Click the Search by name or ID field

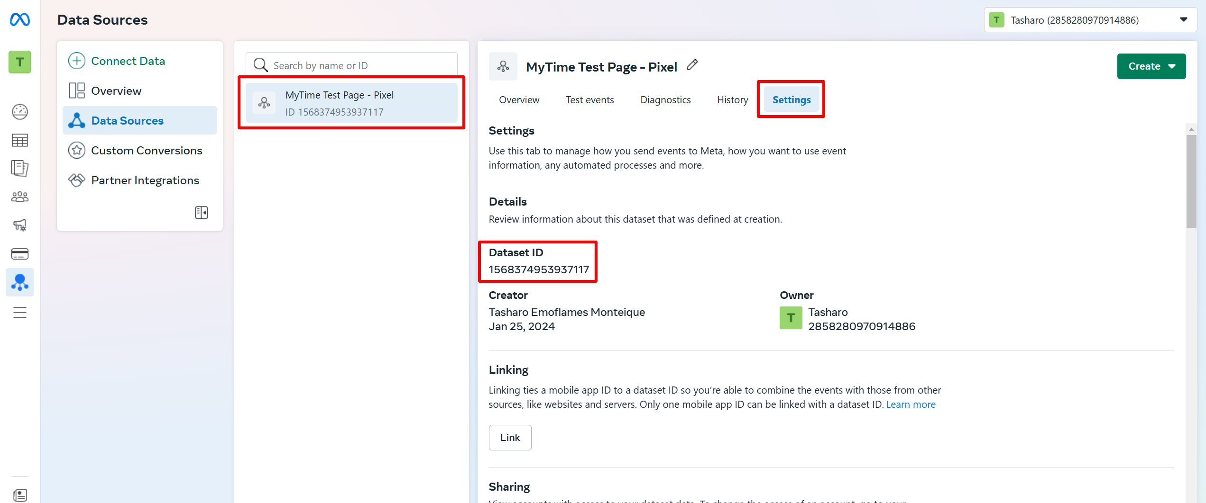click(351, 65)
